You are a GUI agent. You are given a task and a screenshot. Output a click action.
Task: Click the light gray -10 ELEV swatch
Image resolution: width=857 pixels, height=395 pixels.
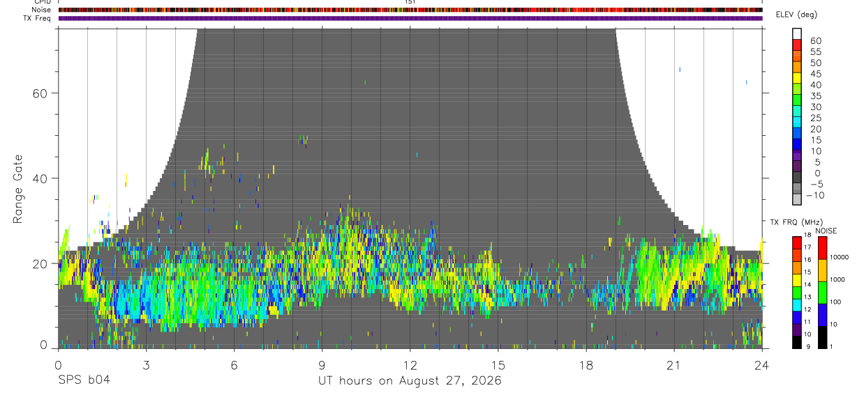coord(797,199)
